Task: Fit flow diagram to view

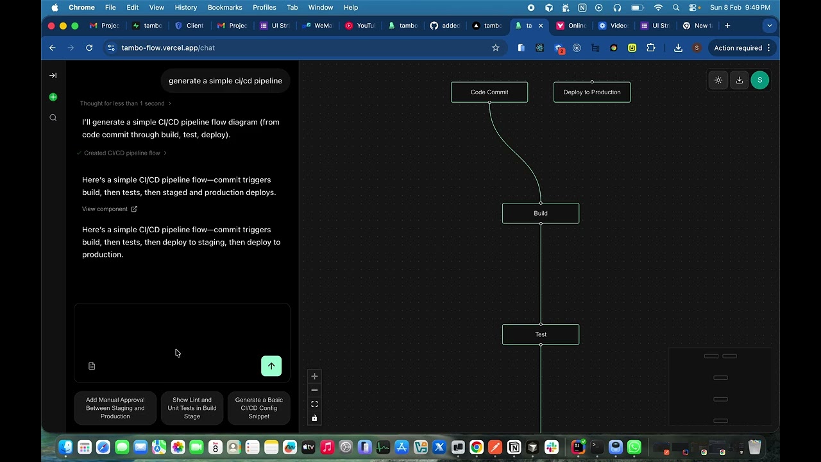Action: point(314,404)
